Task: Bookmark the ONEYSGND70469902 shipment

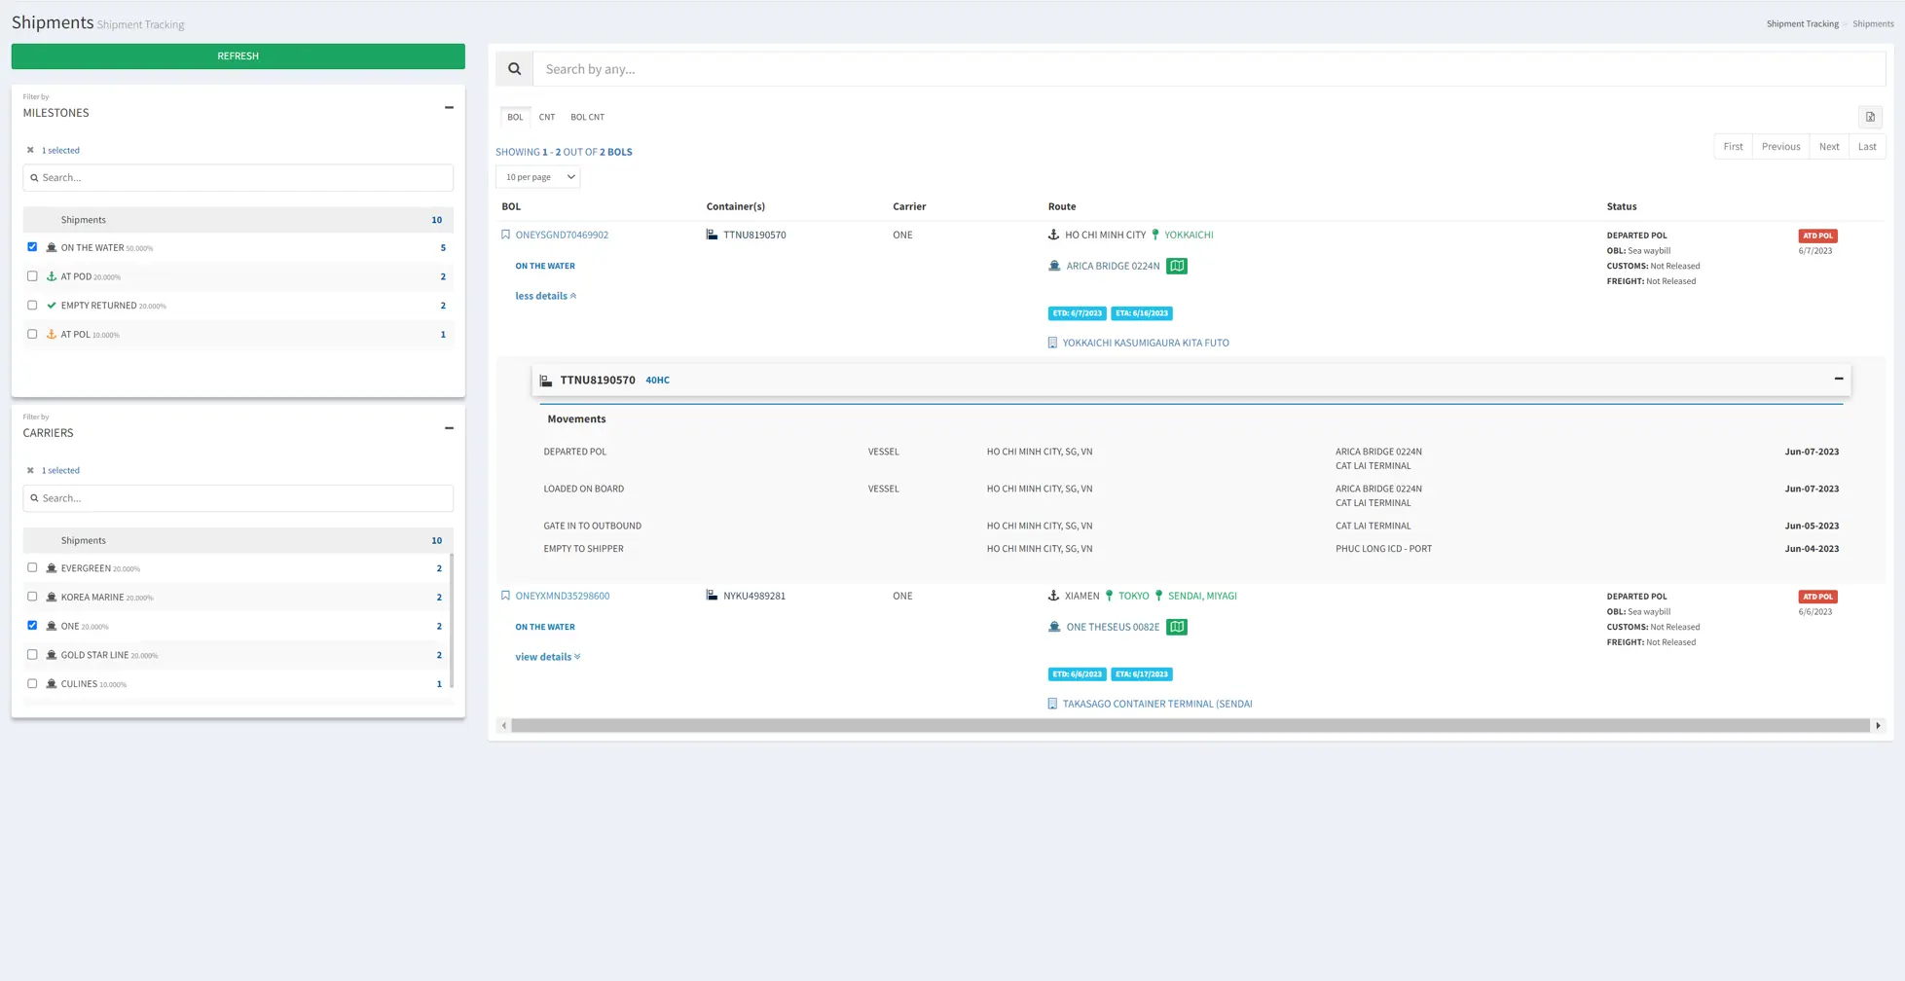Action: 505,235
